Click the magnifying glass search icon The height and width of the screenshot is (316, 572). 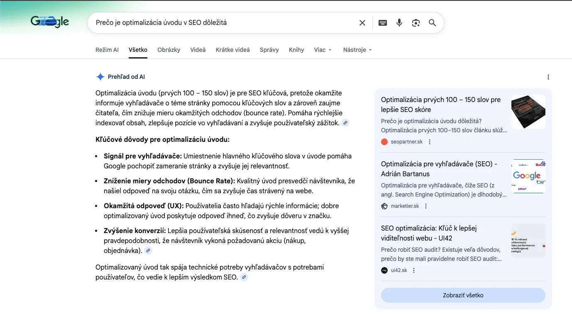point(432,23)
